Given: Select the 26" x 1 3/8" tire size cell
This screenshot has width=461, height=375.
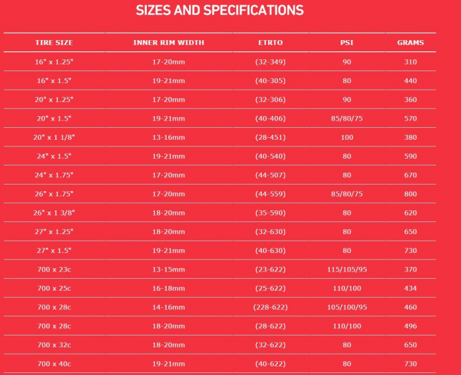Looking at the screenshot, I should 54,213.
